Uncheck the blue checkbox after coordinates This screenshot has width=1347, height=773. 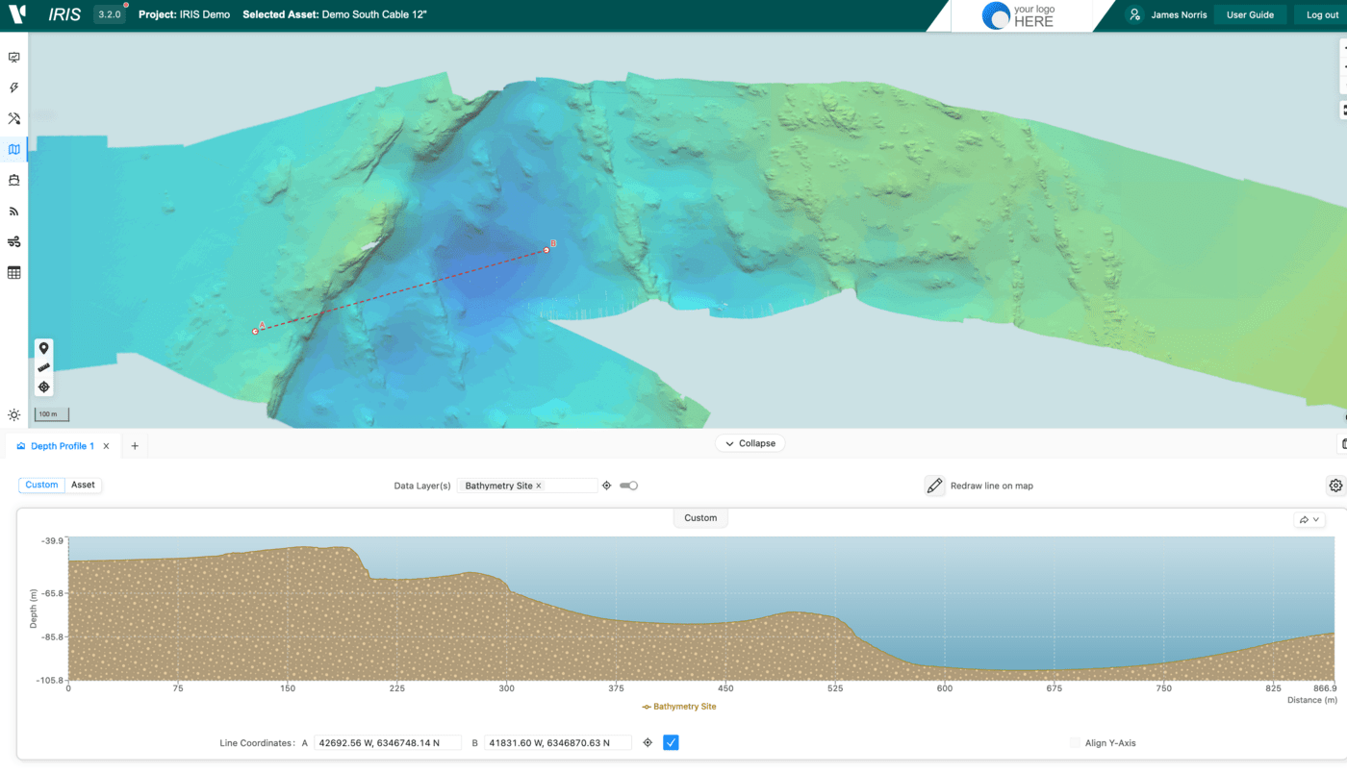coord(671,742)
